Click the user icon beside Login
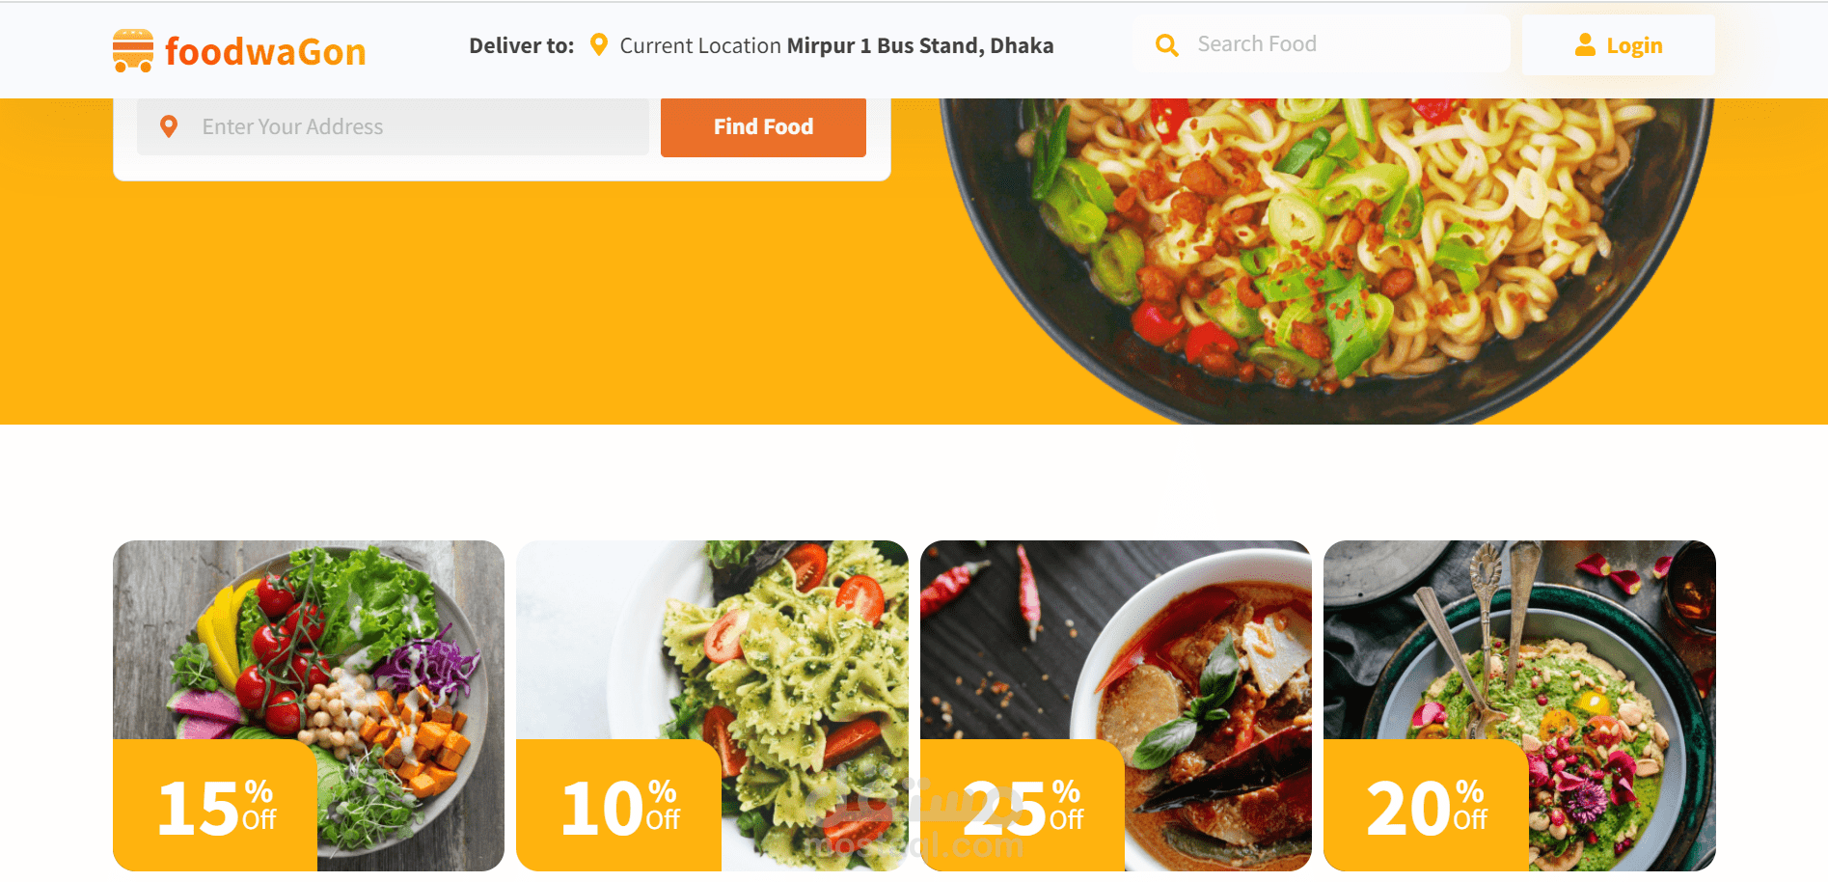This screenshot has height=882, width=1828. click(1585, 44)
